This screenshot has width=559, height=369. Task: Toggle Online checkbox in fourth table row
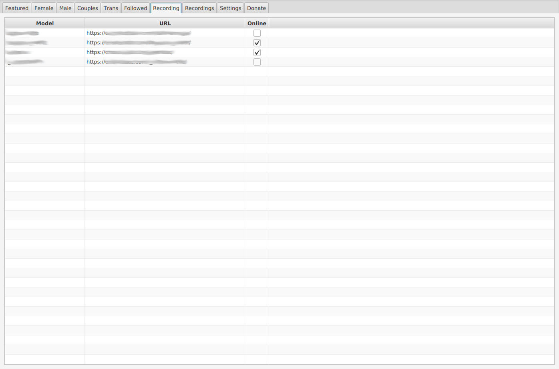click(x=257, y=62)
